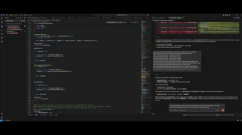
Task: Refresh the search results
Action: pyautogui.click(x=16, y=18)
